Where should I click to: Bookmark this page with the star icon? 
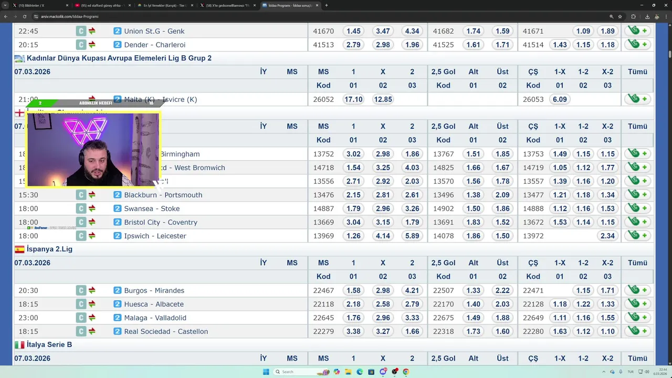tap(621, 16)
